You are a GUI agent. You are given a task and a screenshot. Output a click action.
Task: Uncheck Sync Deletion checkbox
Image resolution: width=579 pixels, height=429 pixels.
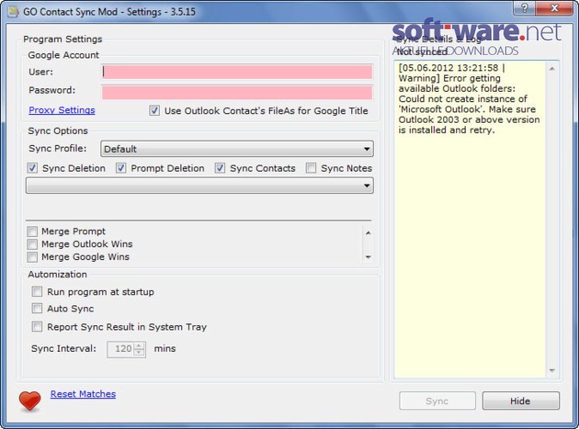coord(32,168)
